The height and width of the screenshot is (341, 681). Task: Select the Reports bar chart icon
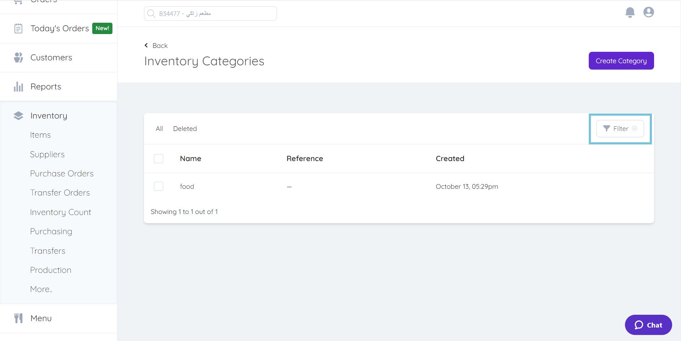click(18, 86)
